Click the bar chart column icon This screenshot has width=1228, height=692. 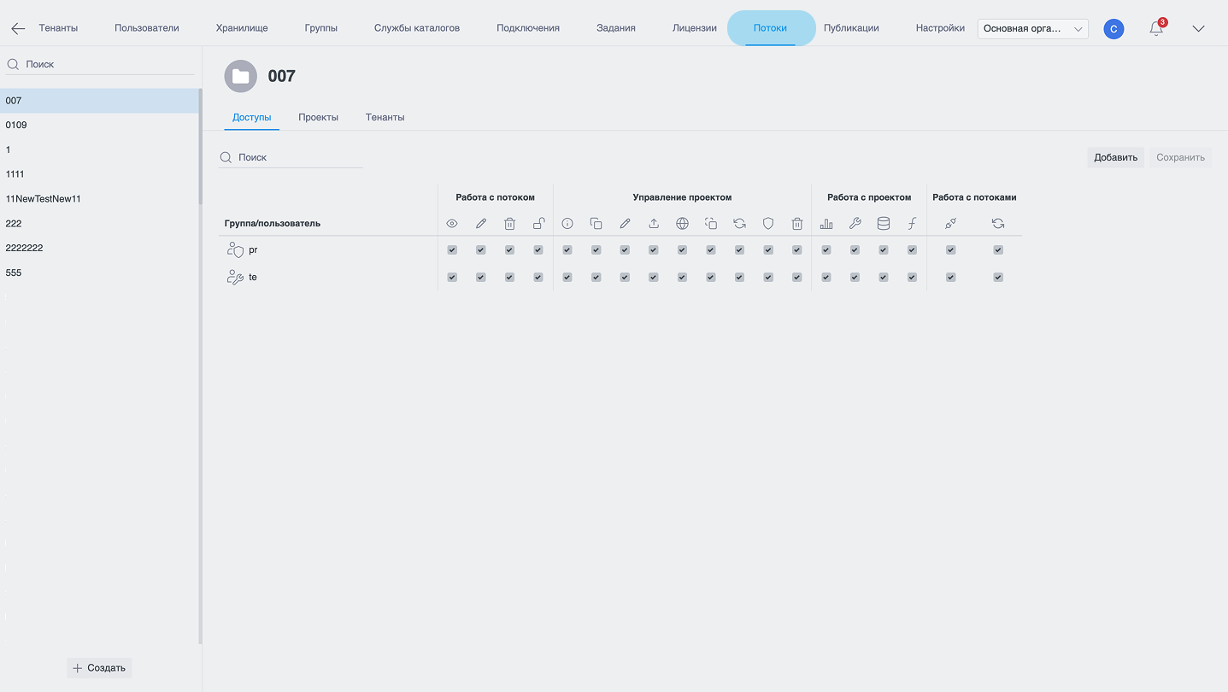826,224
